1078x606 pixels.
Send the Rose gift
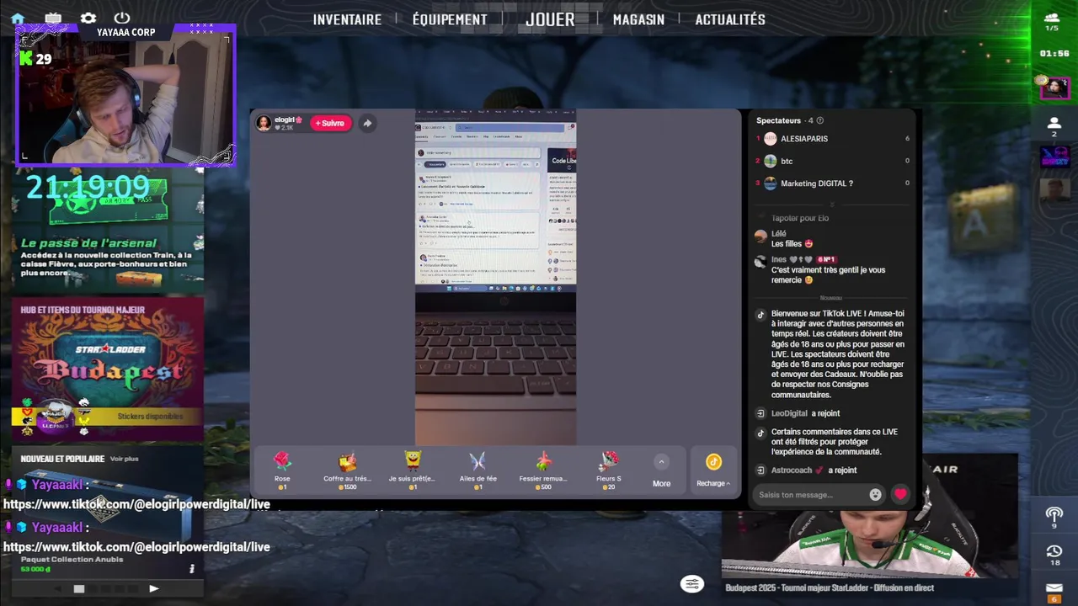click(282, 470)
